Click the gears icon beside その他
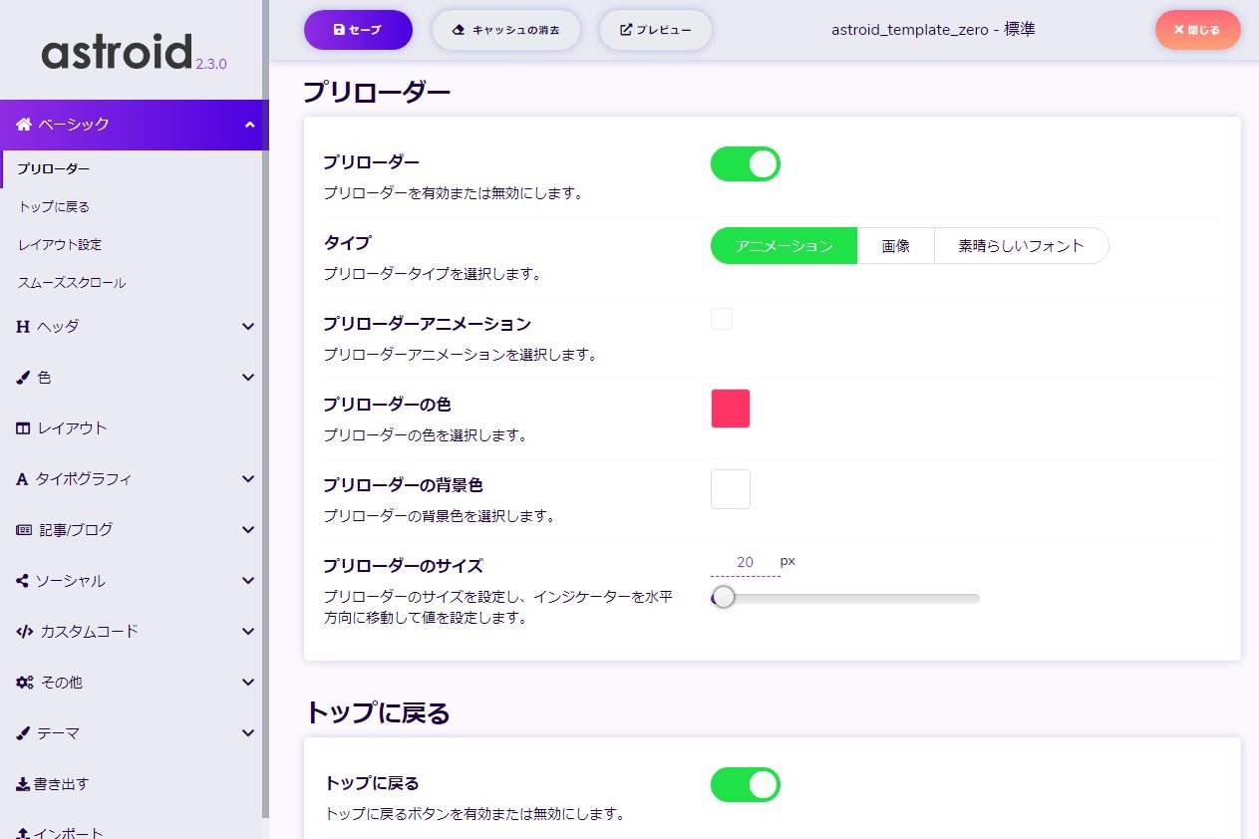Viewport: 1259px width, 839px height. point(25,683)
